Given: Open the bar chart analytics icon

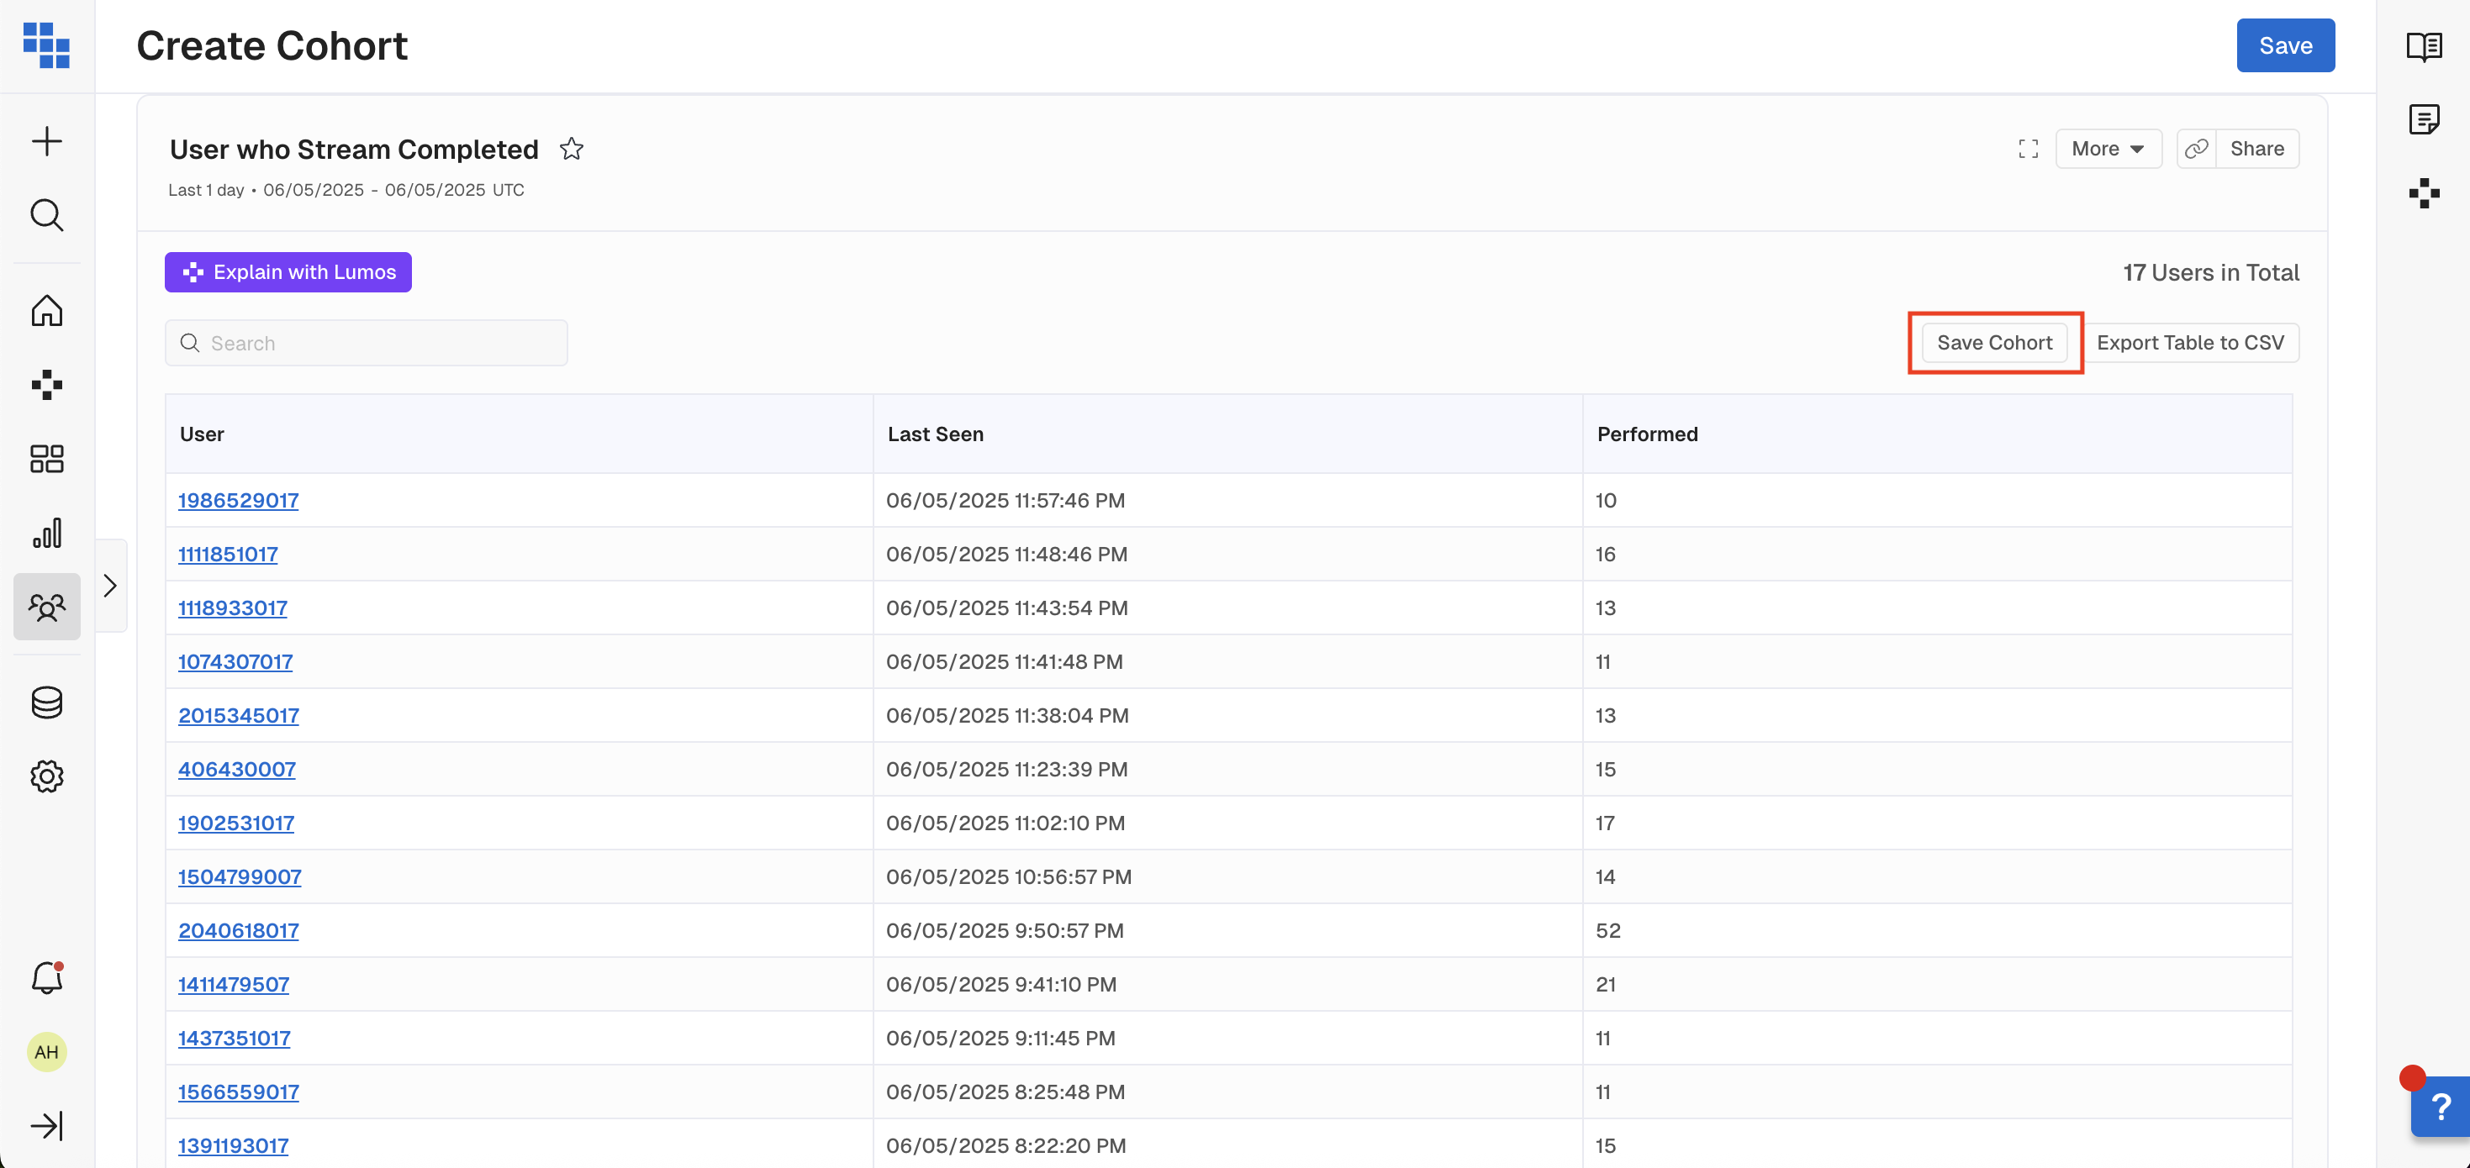Looking at the screenshot, I should 46,533.
